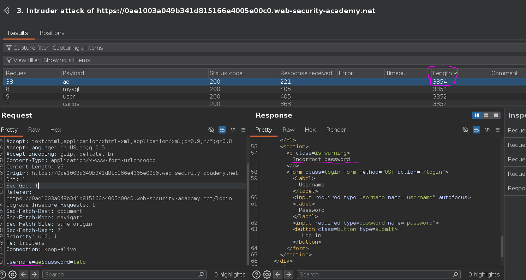Click the Error column header

(x=360, y=73)
